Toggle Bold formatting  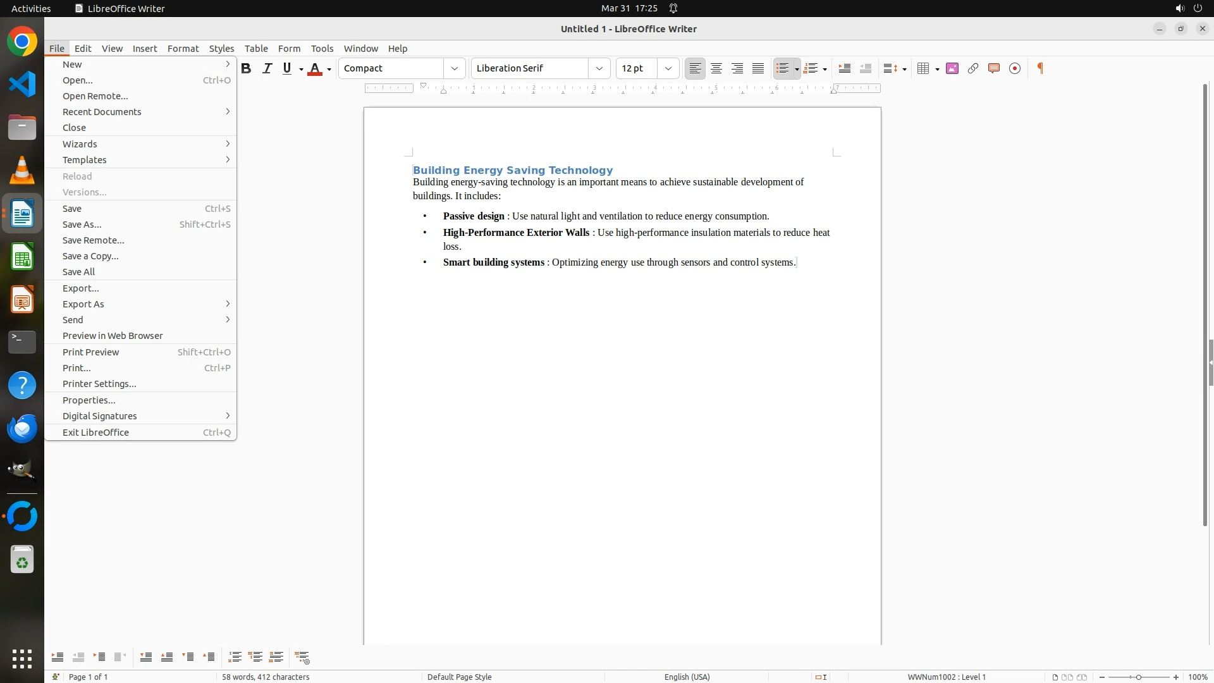pos(246,68)
